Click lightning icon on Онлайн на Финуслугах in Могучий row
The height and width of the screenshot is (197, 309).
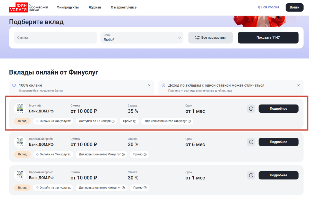pos(37,121)
